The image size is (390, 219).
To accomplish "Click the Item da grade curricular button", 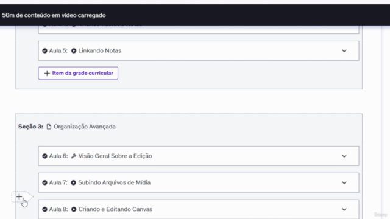I will (78, 73).
